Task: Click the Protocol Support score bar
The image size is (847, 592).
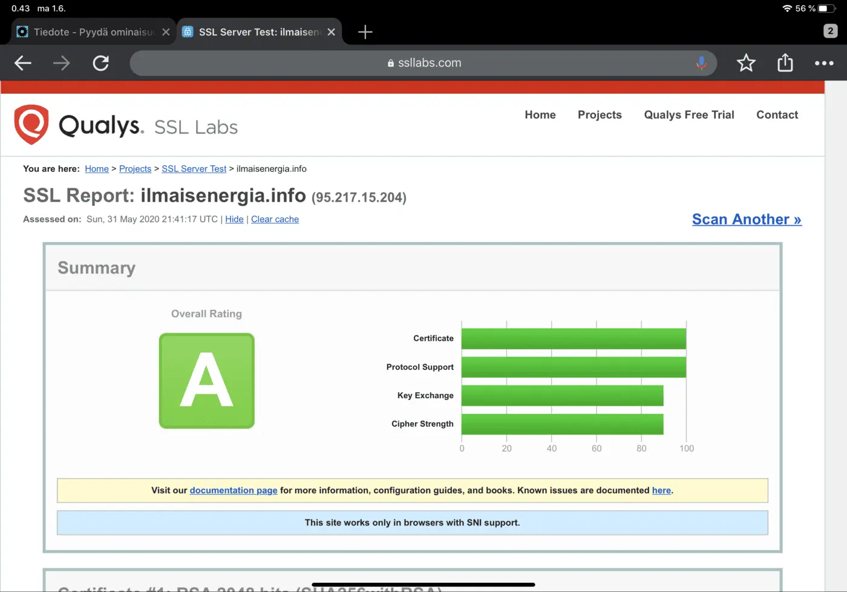Action: (x=574, y=367)
